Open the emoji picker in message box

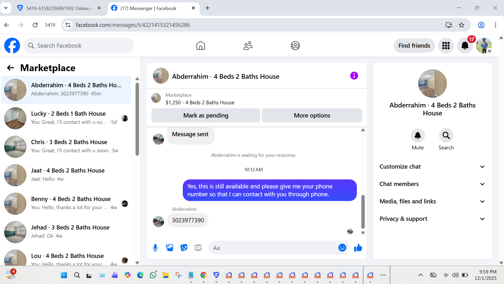(342, 248)
